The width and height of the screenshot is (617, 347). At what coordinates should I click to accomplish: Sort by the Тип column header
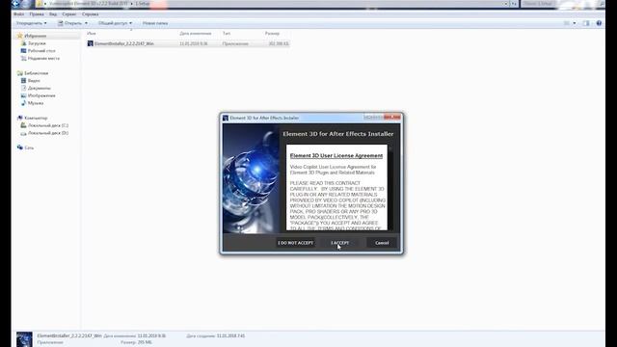(227, 34)
